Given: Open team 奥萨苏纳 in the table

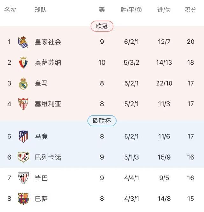Looking at the screenshot, I should tap(48, 63).
